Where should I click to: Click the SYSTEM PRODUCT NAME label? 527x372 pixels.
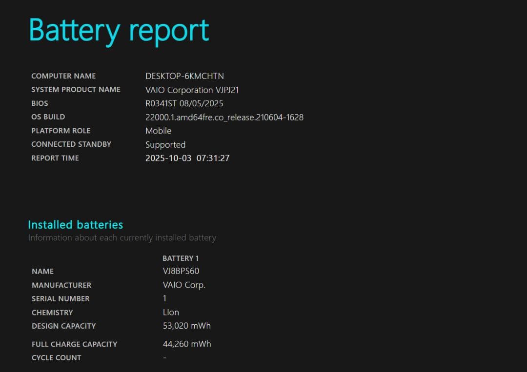click(76, 90)
